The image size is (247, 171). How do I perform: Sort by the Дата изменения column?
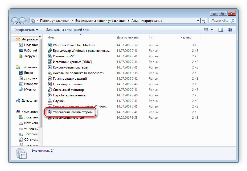pos(128,37)
